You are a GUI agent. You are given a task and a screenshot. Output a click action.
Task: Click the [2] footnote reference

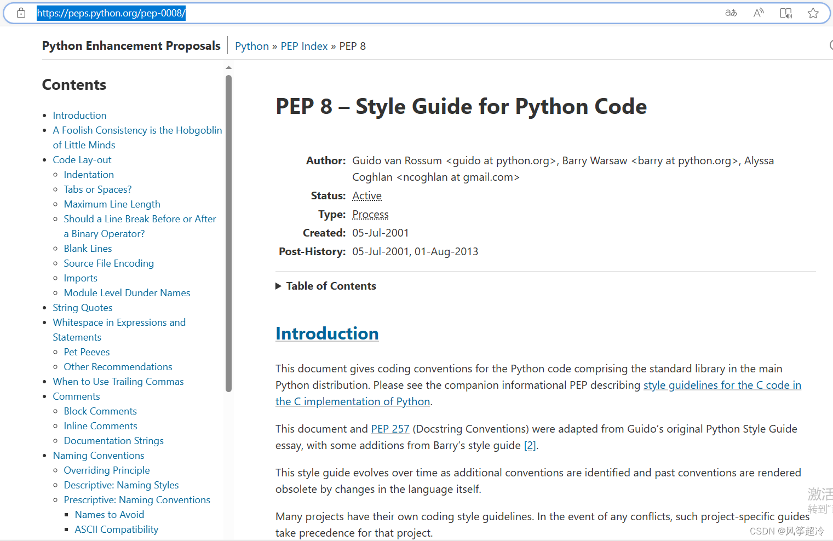(x=530, y=445)
